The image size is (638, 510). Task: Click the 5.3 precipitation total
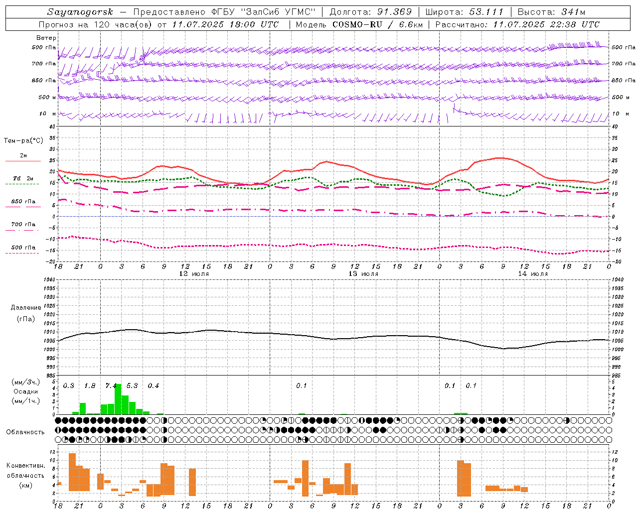(132, 386)
